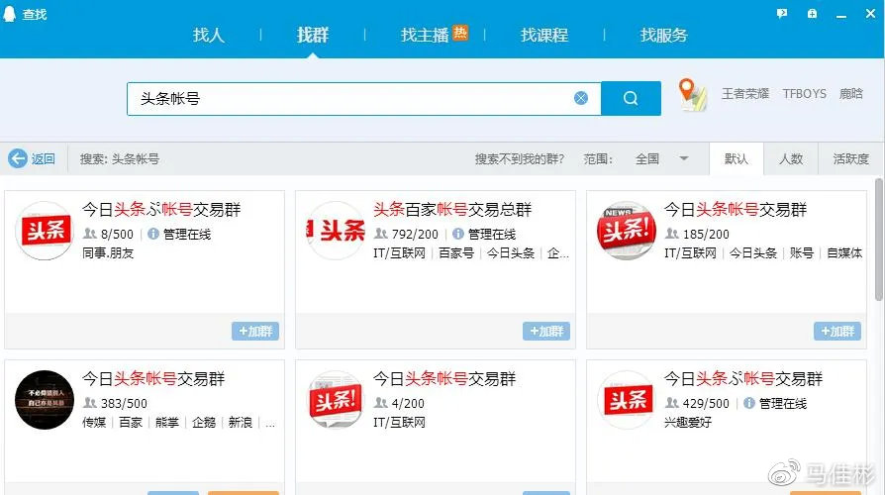Click the TFBOYS hot keyword

coord(804,94)
